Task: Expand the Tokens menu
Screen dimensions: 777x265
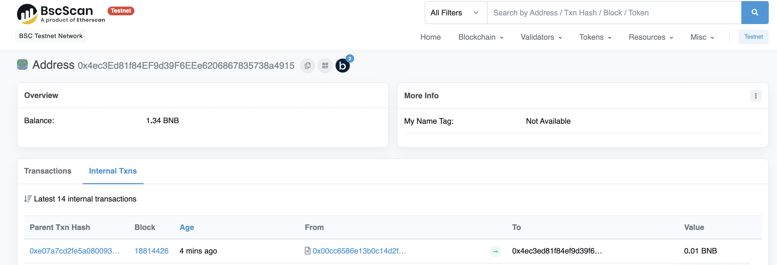Action: pos(595,37)
